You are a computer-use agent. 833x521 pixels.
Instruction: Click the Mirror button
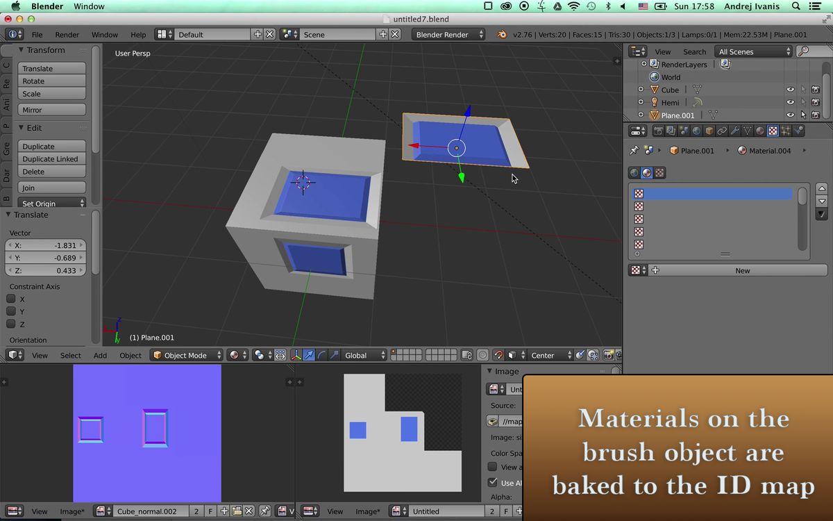click(x=52, y=110)
